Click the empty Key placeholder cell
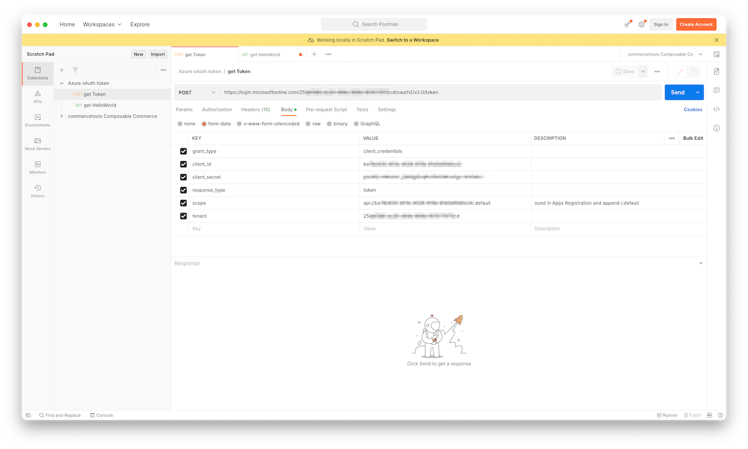 tap(274, 229)
